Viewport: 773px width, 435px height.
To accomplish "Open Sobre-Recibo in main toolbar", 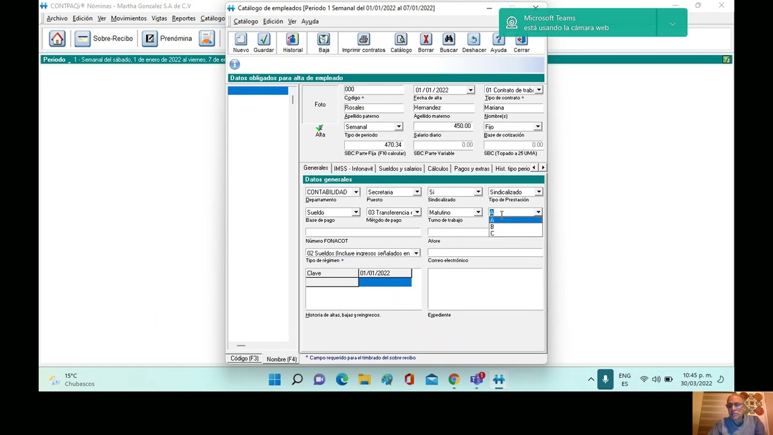I will (x=104, y=39).
